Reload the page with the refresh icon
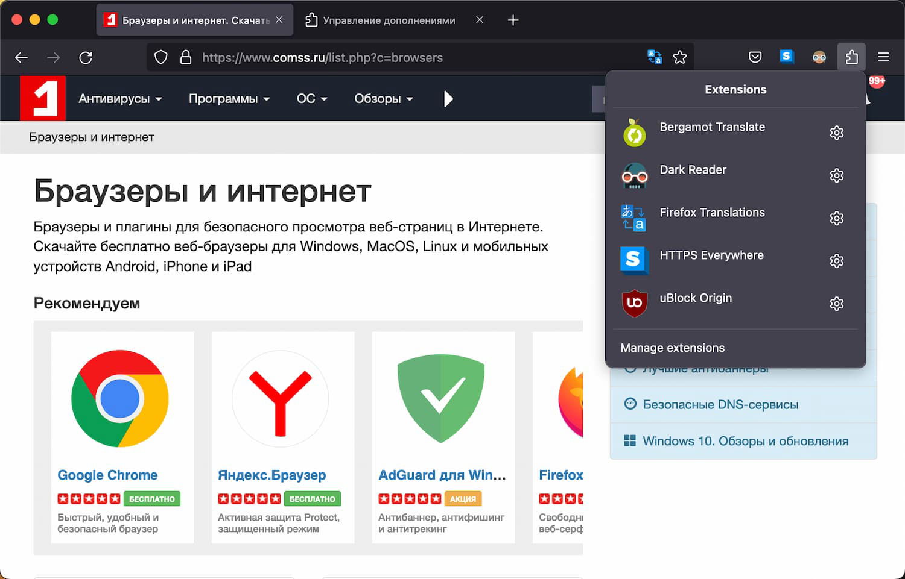Viewport: 905px width, 579px height. click(86, 57)
